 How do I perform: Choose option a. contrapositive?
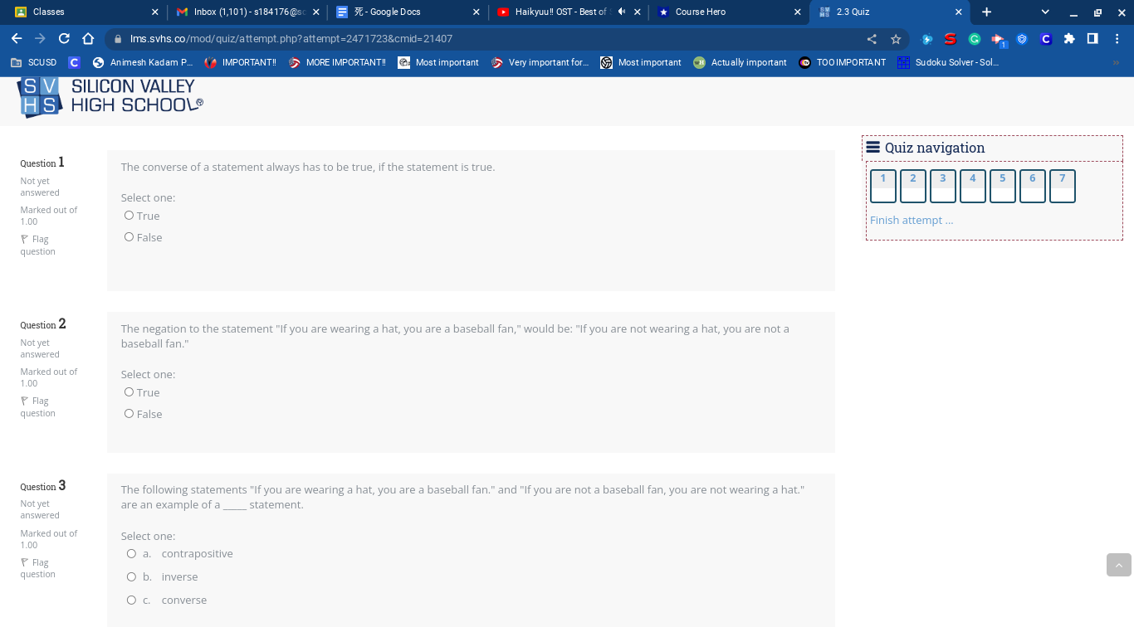[x=131, y=553]
